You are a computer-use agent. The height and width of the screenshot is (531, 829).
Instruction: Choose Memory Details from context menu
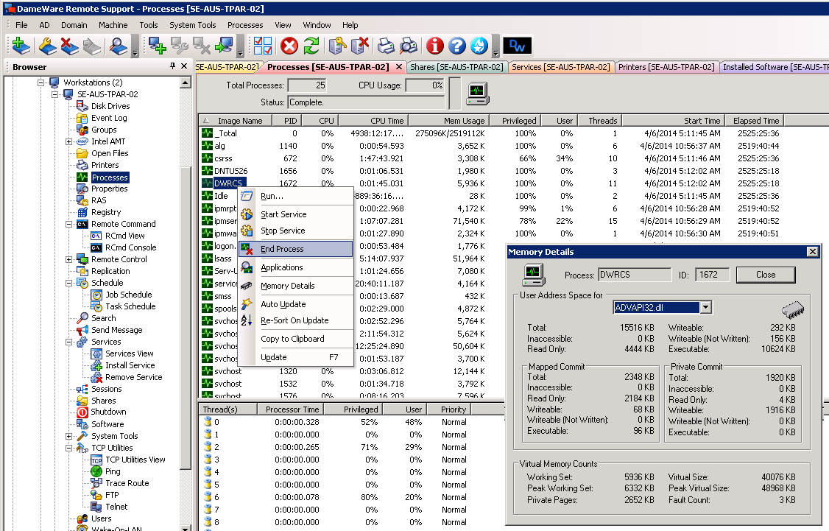[295, 286]
